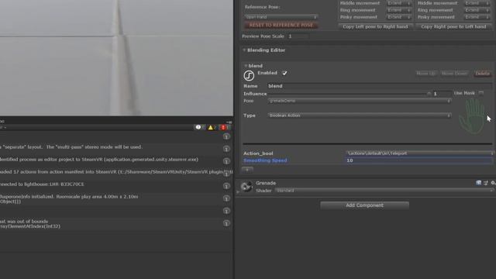Screen dimensions: 496x279
Task: Open the Shader dropdown for Grenade
Action: (x=384, y=191)
